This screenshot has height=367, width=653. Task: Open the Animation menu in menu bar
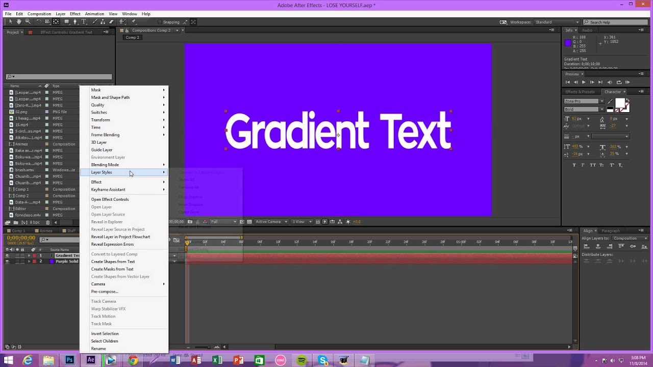pyautogui.click(x=94, y=14)
